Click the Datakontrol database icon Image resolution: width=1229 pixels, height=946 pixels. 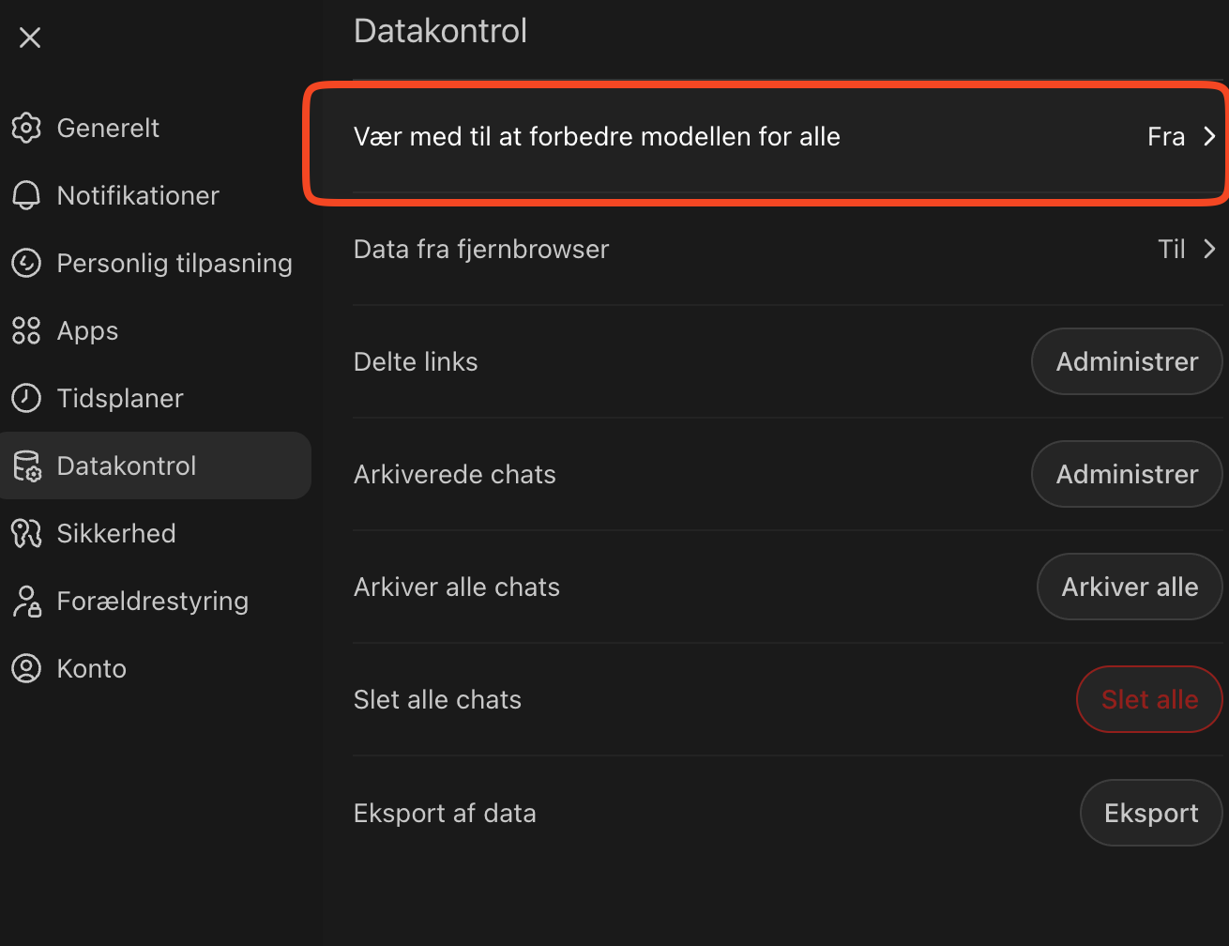point(26,465)
